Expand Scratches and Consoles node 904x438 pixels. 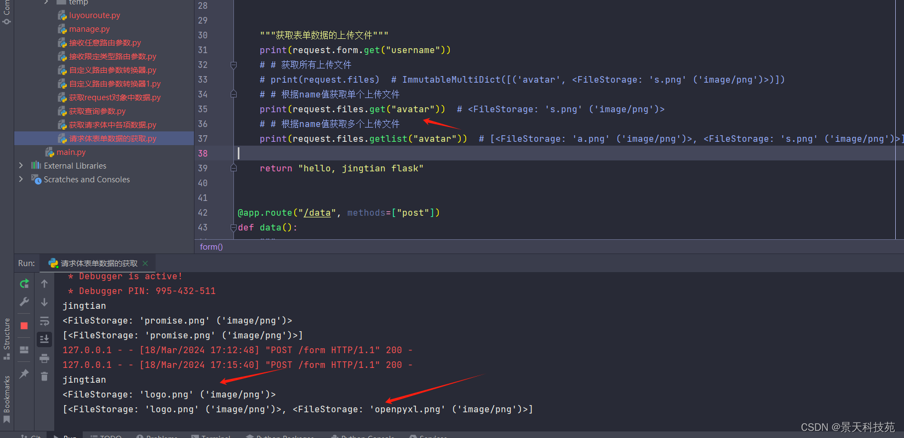pos(21,179)
